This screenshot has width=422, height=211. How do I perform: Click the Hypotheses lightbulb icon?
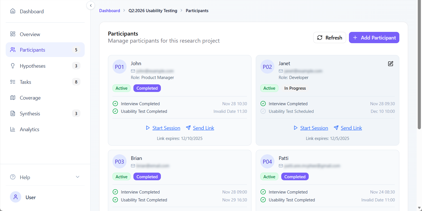(x=13, y=66)
